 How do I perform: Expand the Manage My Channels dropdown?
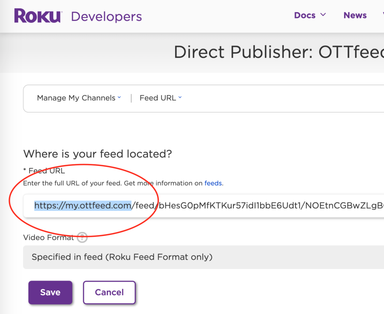click(79, 98)
